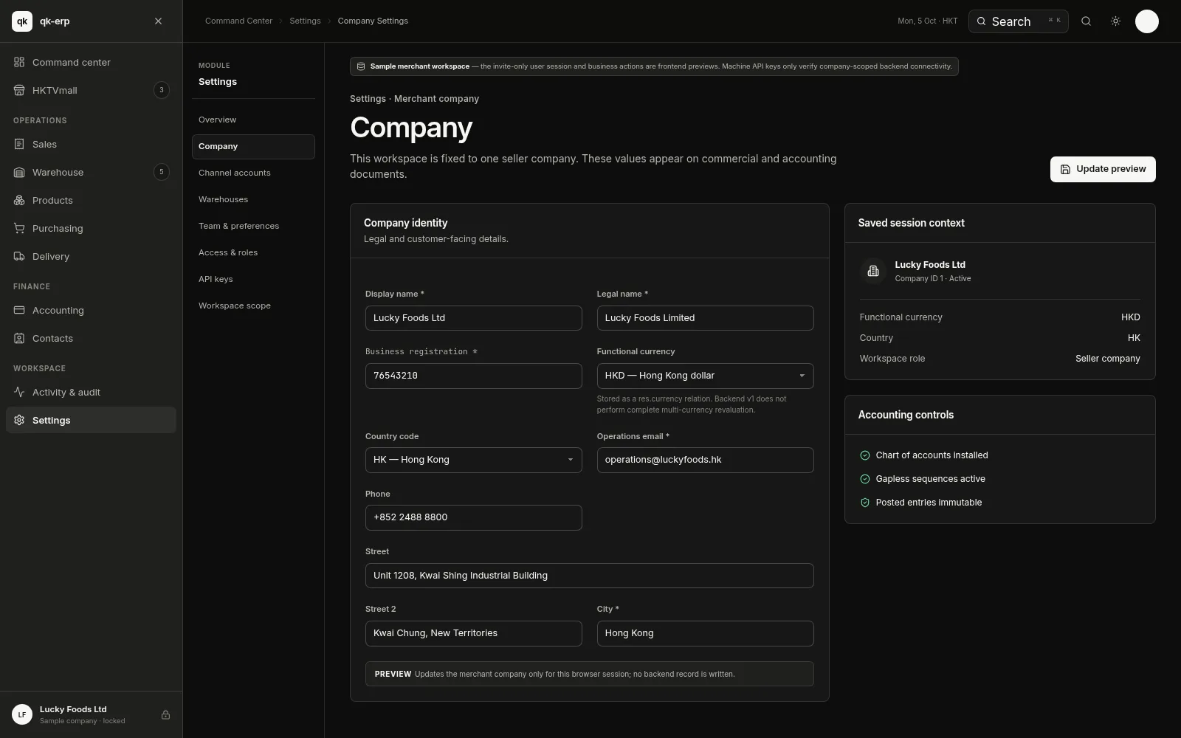Click the company building icon in session card
Screen dimensions: 1181x738
873,271
